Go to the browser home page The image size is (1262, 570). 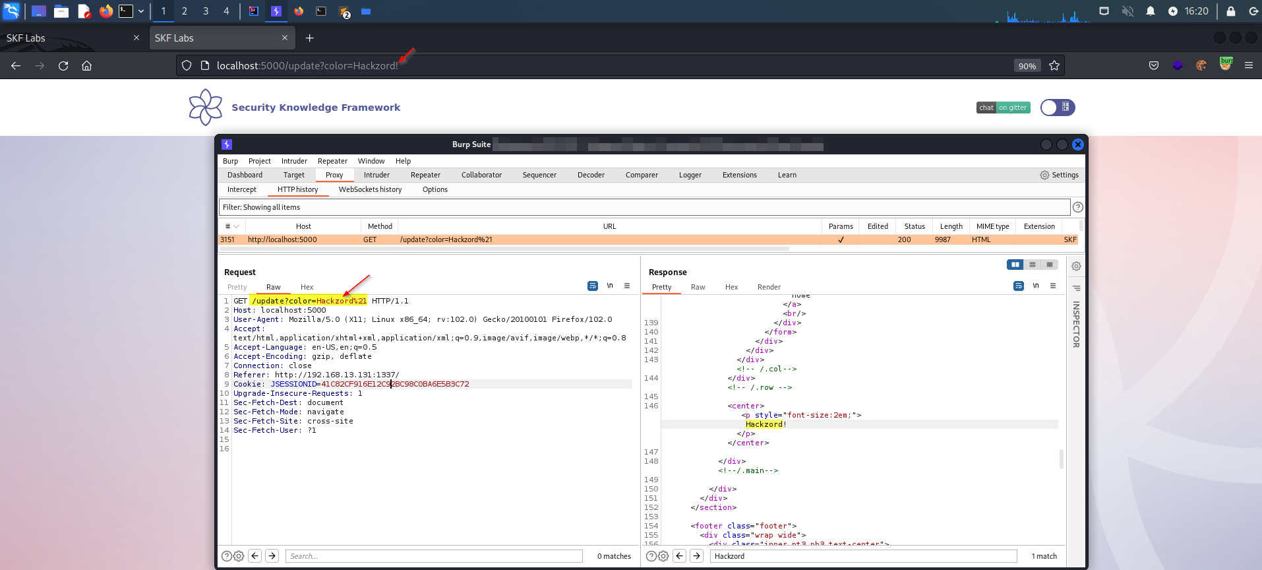tap(86, 65)
